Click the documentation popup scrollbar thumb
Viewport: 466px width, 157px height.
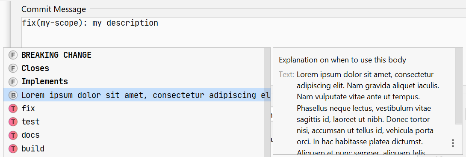[x=459, y=86]
